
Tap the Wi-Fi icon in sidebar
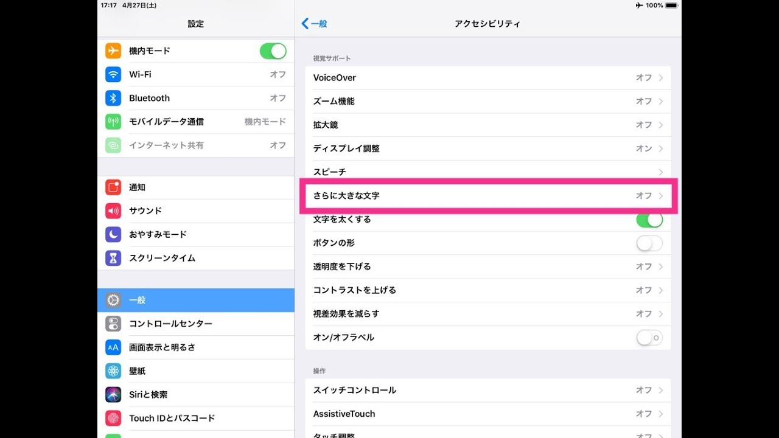[x=113, y=75]
